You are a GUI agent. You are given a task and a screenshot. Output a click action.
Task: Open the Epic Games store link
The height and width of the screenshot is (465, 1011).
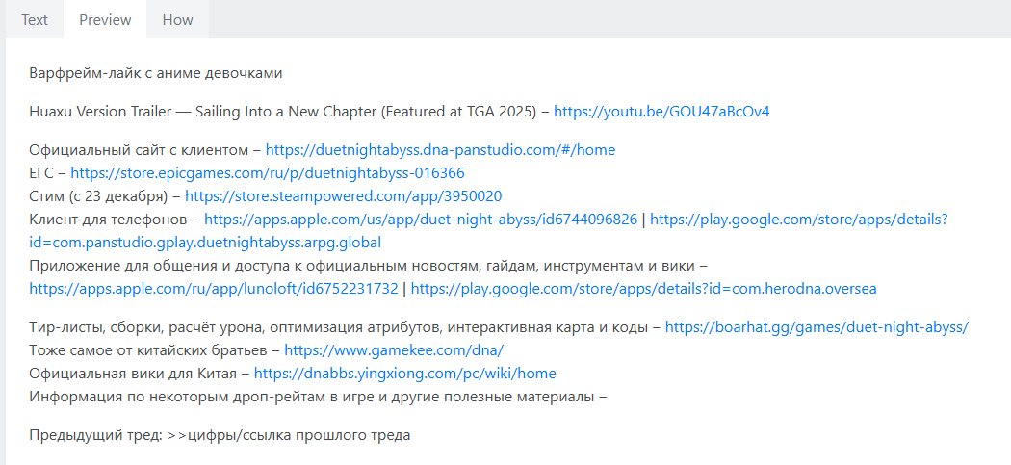click(x=268, y=173)
